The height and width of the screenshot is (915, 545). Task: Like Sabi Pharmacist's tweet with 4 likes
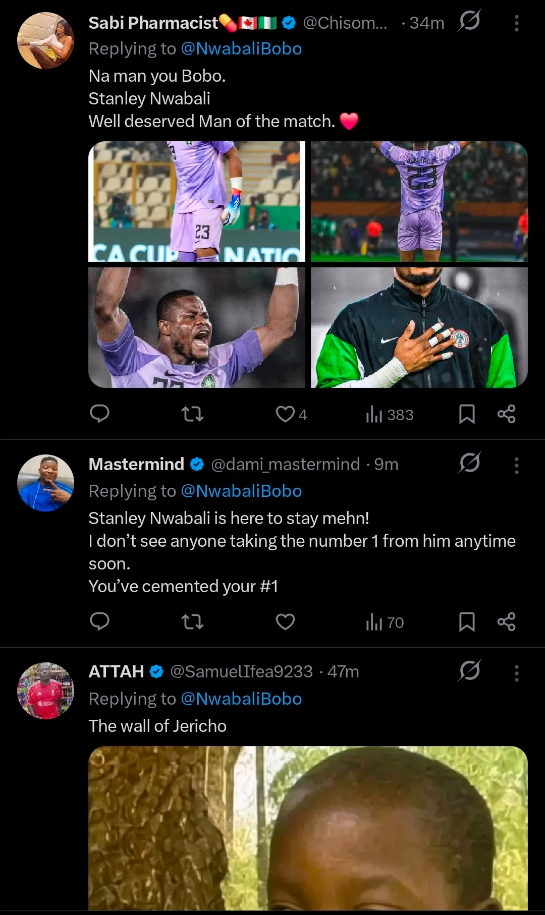tap(285, 414)
